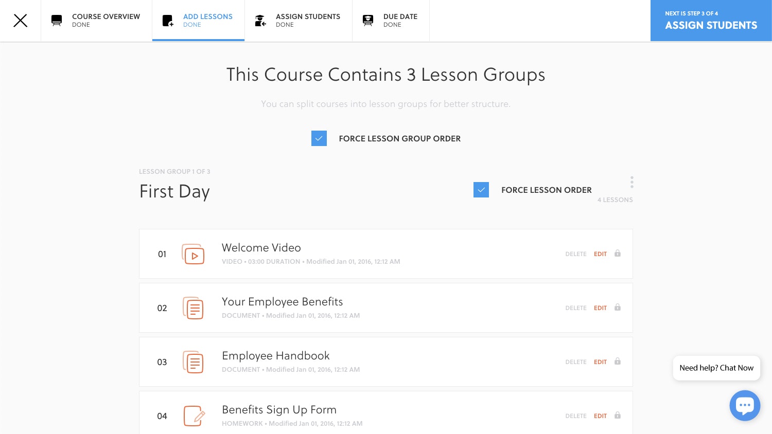Click lesson number 03
Viewport: 772px width, 434px height.
[x=162, y=362]
